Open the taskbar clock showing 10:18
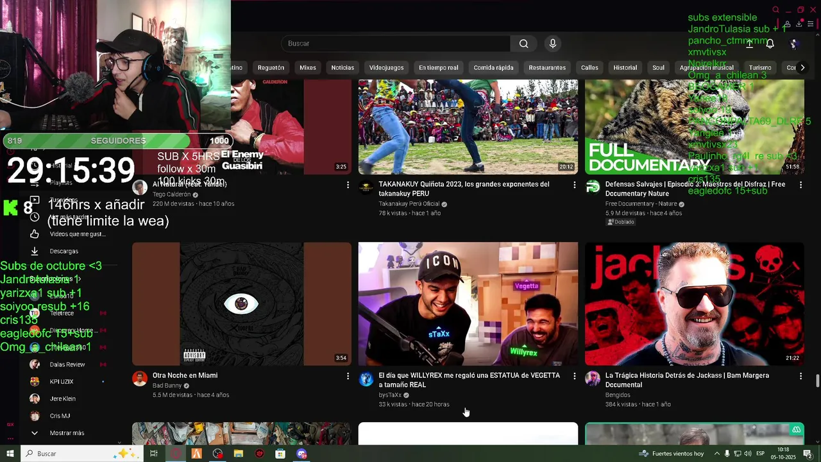 tap(783, 454)
